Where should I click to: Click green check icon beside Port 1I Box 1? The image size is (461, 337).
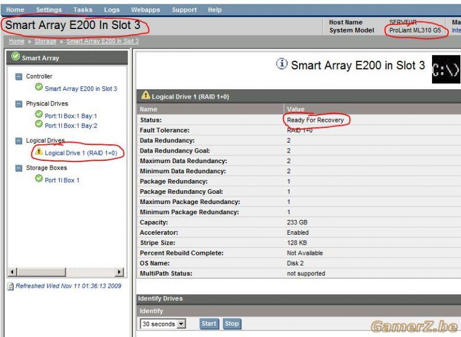point(39,178)
